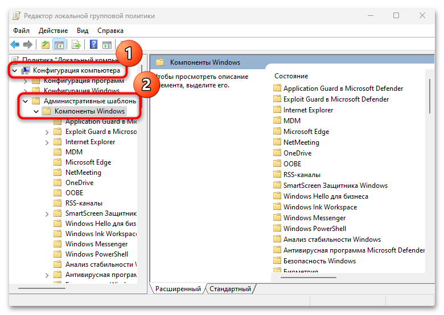Open Анализ стабильности Windows folder
The height and width of the screenshot is (315, 444).
332,240
